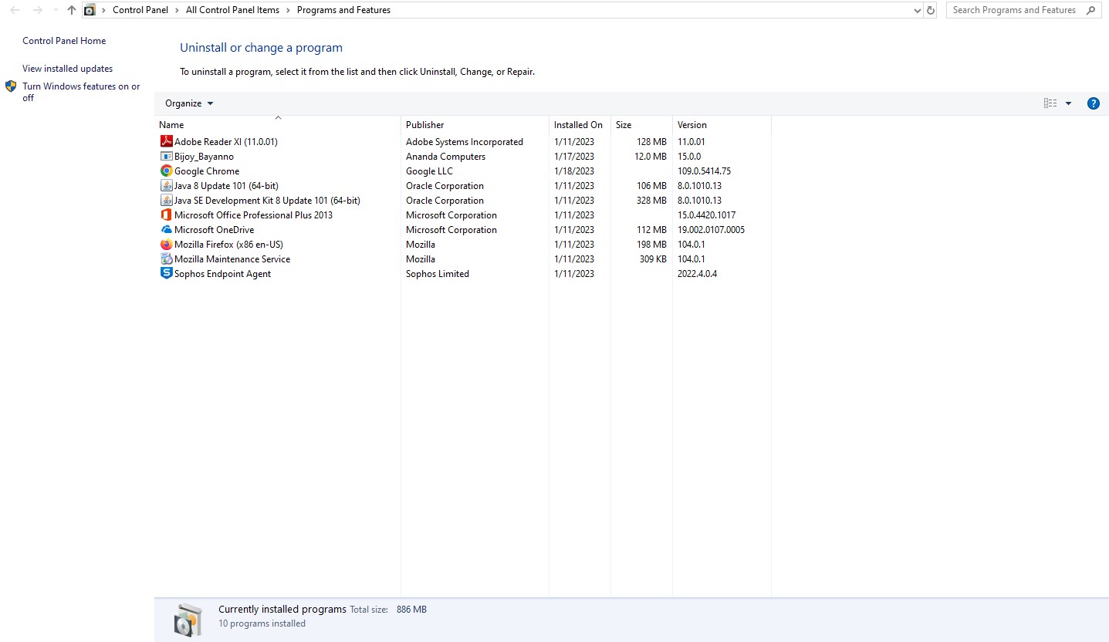Open the Organize dropdown menu
The height and width of the screenshot is (642, 1109).
point(189,103)
